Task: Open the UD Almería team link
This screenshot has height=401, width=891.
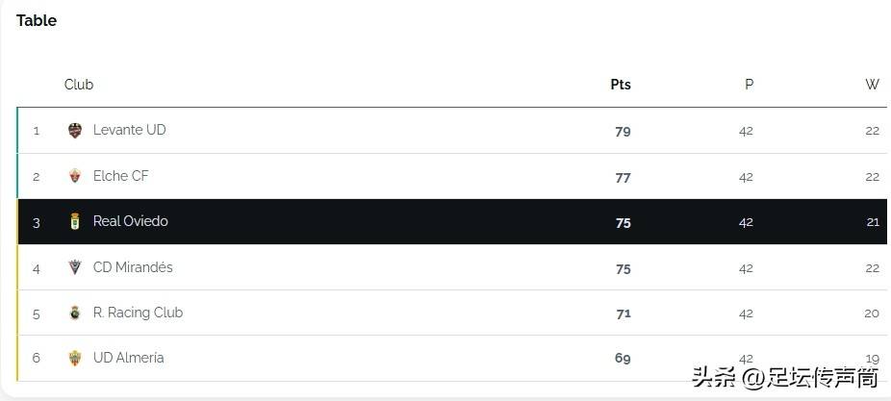Action: [x=128, y=358]
